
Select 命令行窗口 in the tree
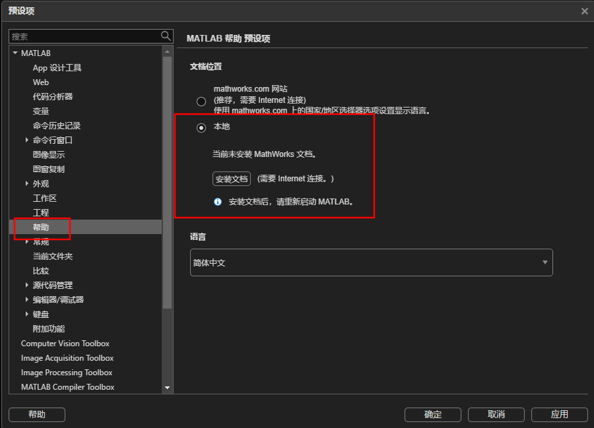53,140
